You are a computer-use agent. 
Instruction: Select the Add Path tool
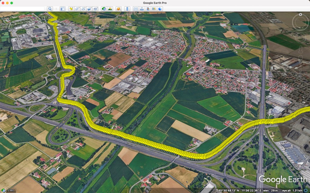pyautogui.click(x=83, y=9)
